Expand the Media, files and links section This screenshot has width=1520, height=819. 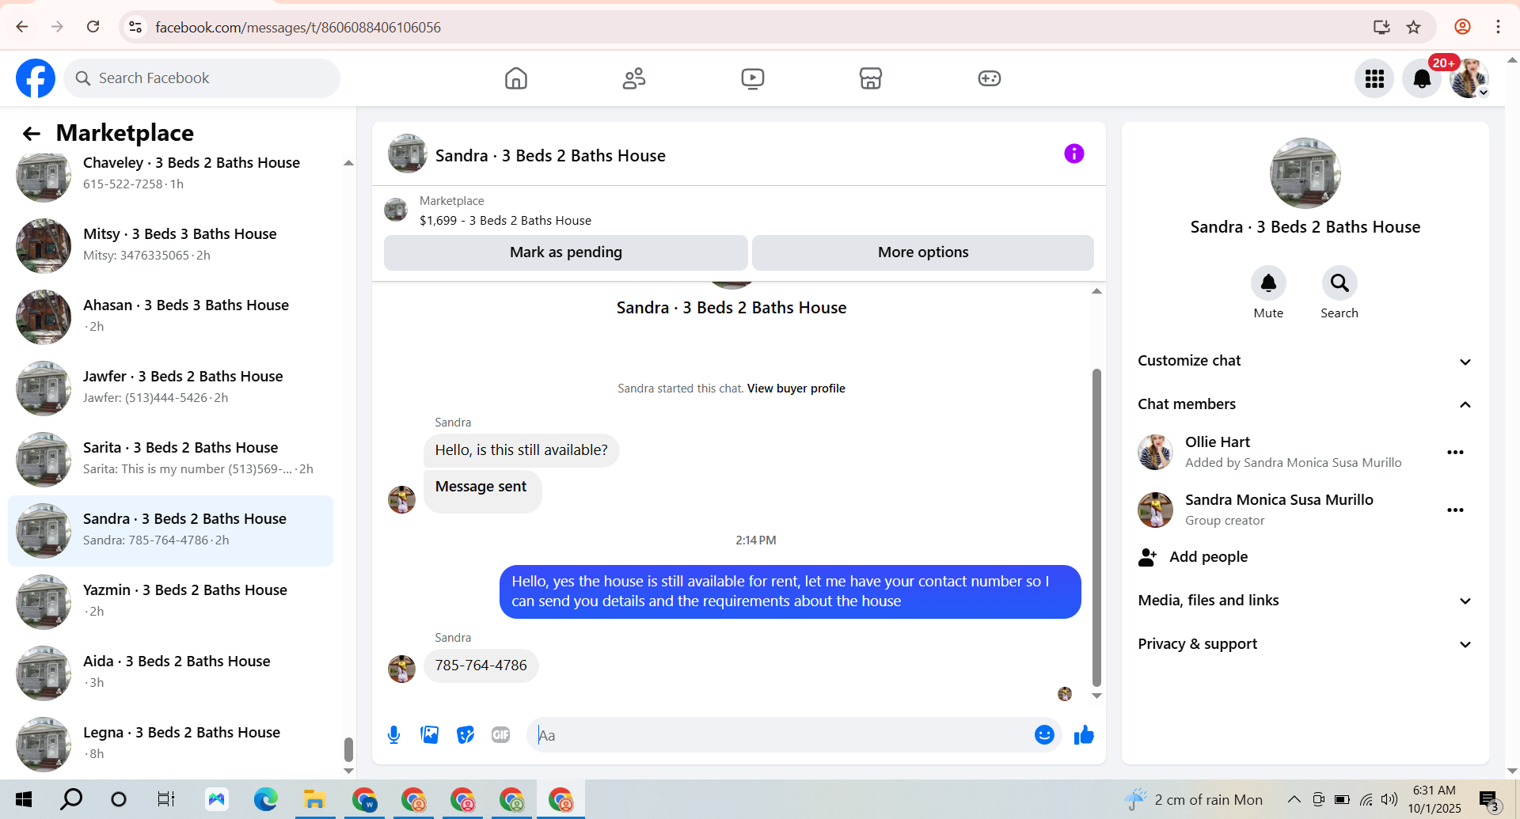(1305, 601)
